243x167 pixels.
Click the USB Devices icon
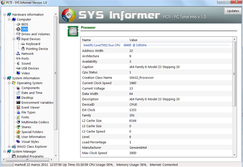pos(18,68)
